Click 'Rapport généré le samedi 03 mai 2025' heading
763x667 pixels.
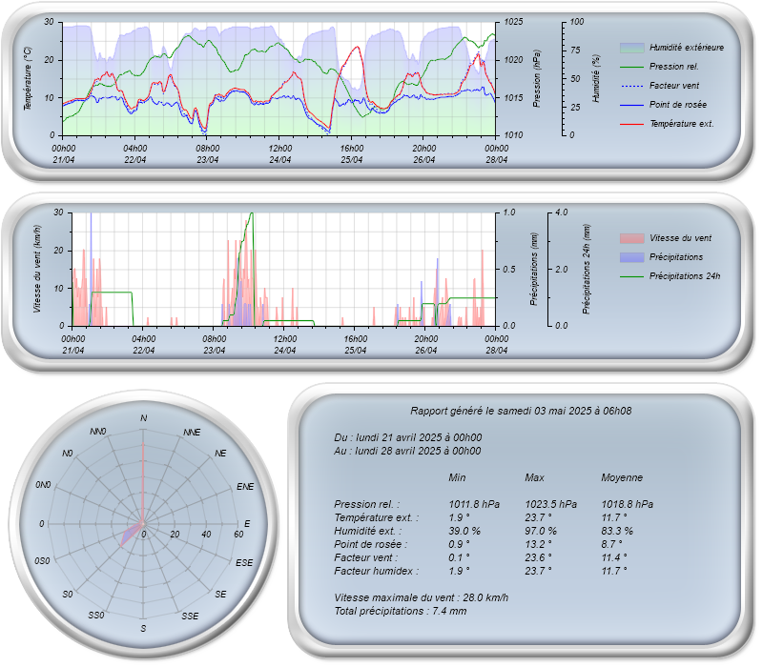pyautogui.click(x=521, y=412)
